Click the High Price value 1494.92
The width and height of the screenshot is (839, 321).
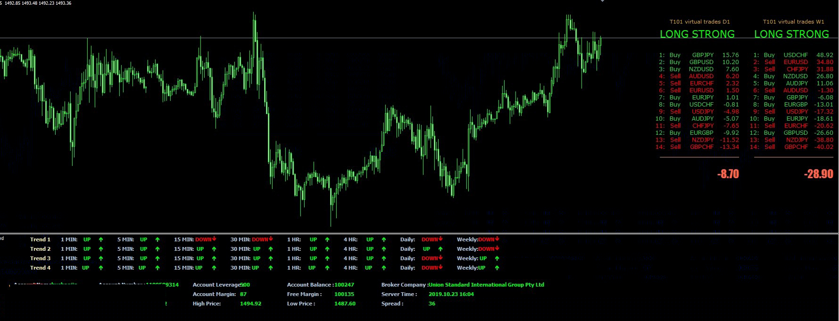point(250,304)
